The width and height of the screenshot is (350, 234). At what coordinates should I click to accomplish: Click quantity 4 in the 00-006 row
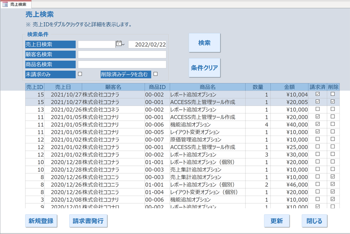[258, 125]
